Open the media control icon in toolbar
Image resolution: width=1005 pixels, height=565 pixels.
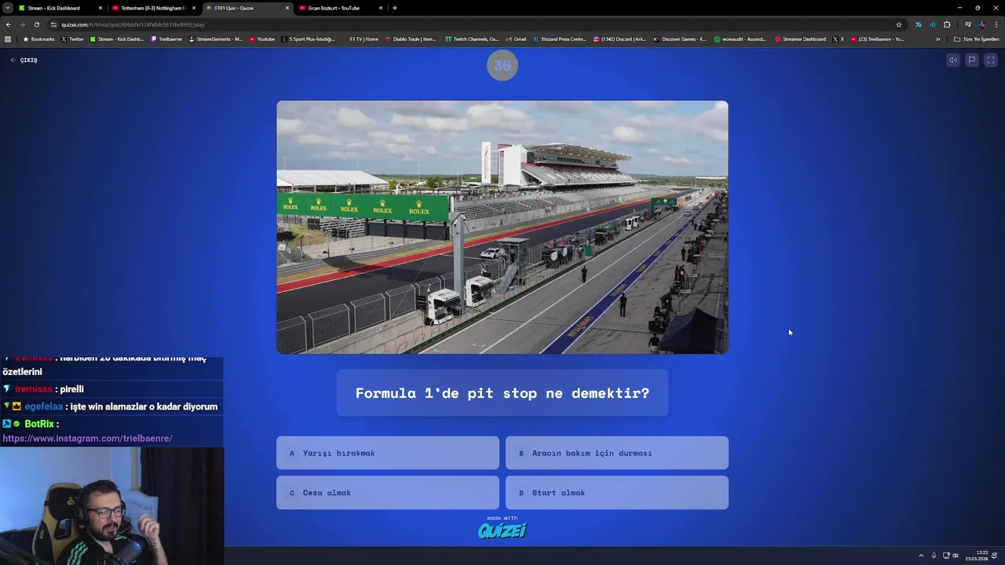tap(967, 24)
